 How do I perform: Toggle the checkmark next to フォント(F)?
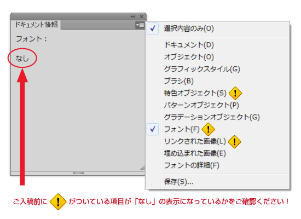153,129
